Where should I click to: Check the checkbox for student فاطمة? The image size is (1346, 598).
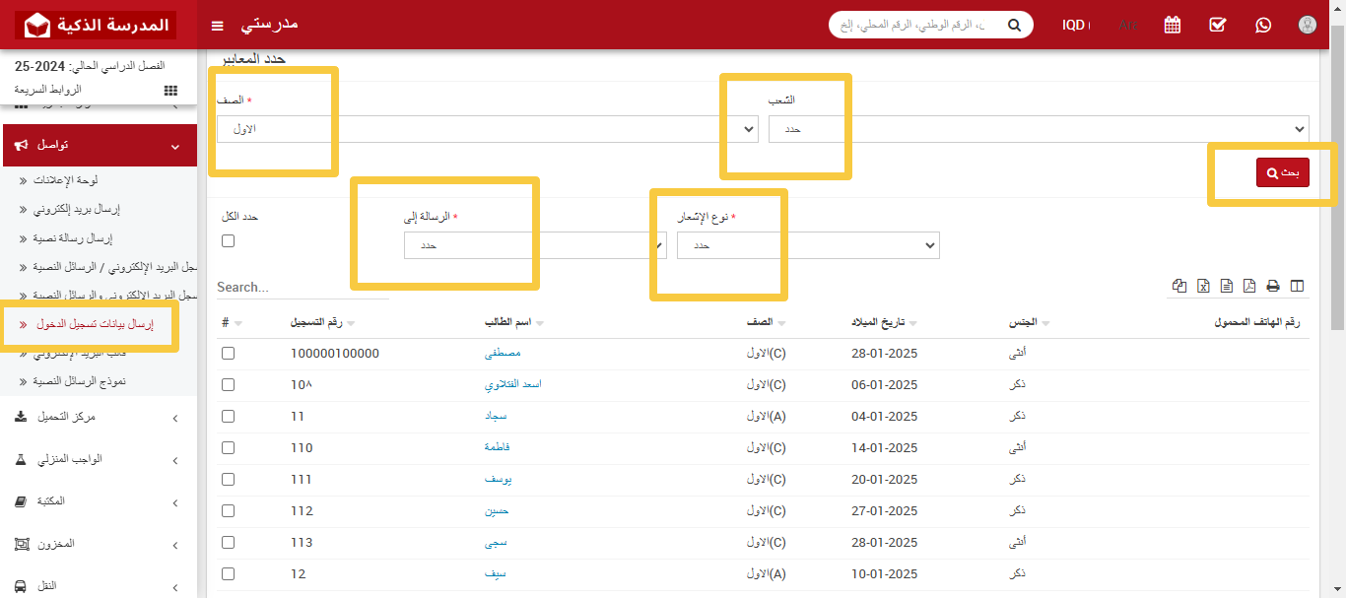pyautogui.click(x=228, y=447)
